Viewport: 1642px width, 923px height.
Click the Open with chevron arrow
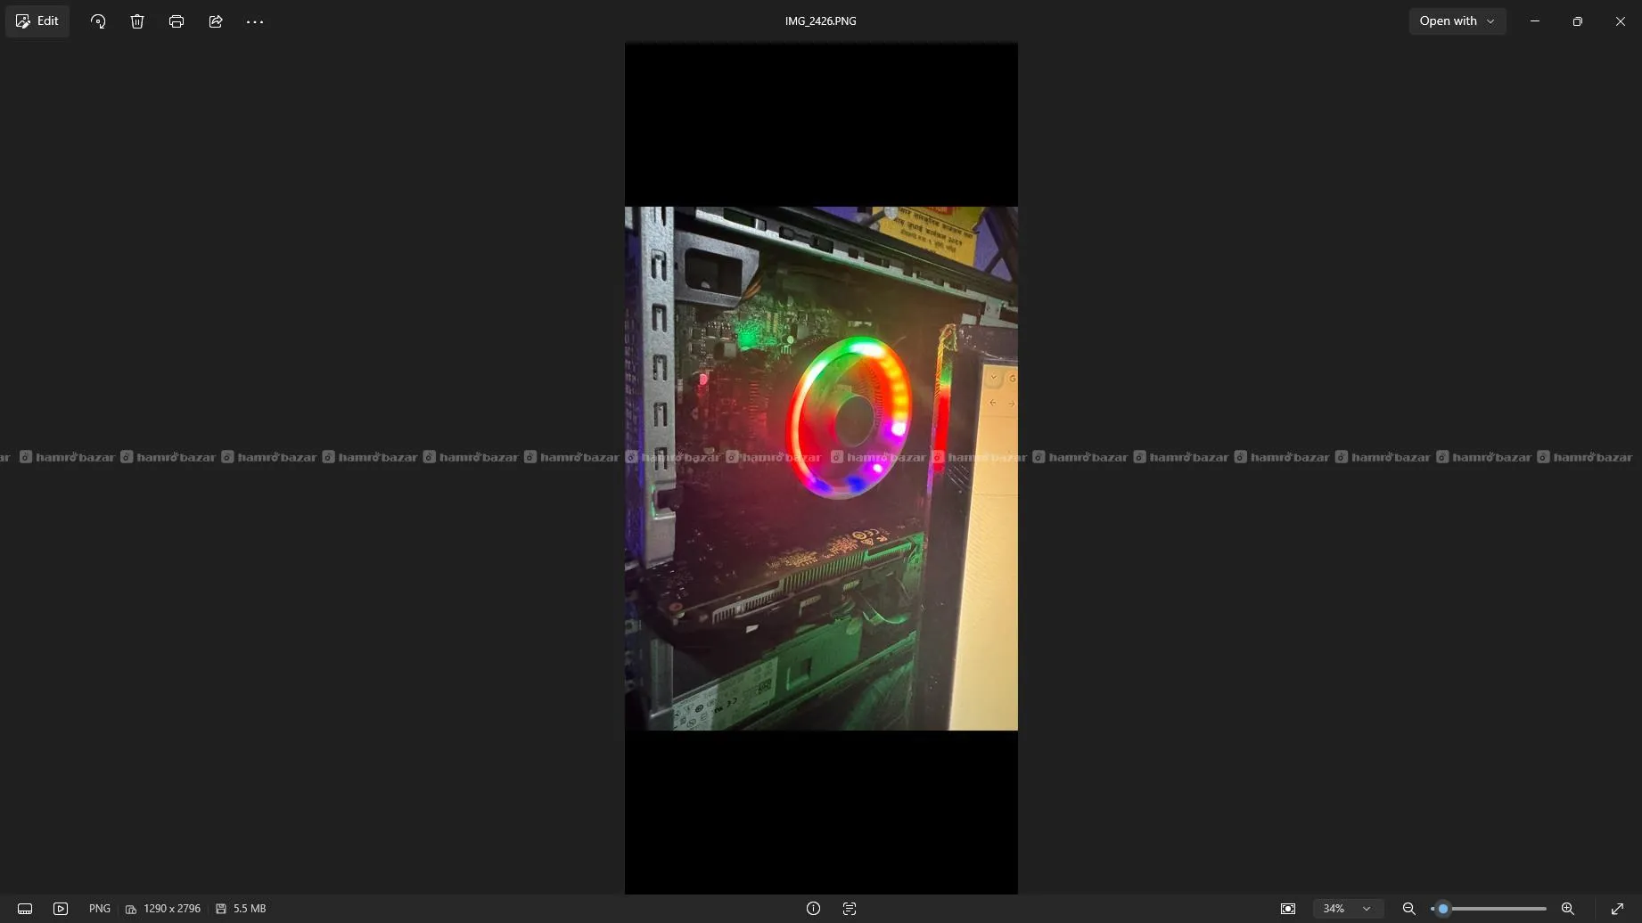1490,21
